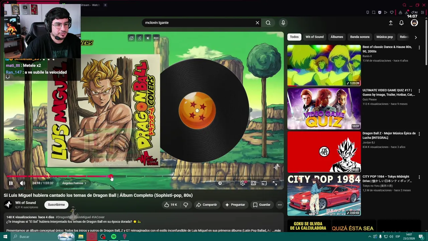Screen dimensions: 428x241
Task: Mute the video volume speaker icon
Action: [22, 183]
